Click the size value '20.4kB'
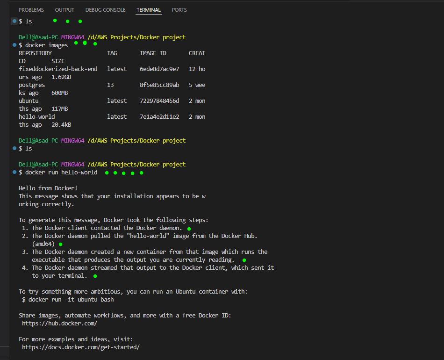Viewport: 444px width, 360px height. 61,125
